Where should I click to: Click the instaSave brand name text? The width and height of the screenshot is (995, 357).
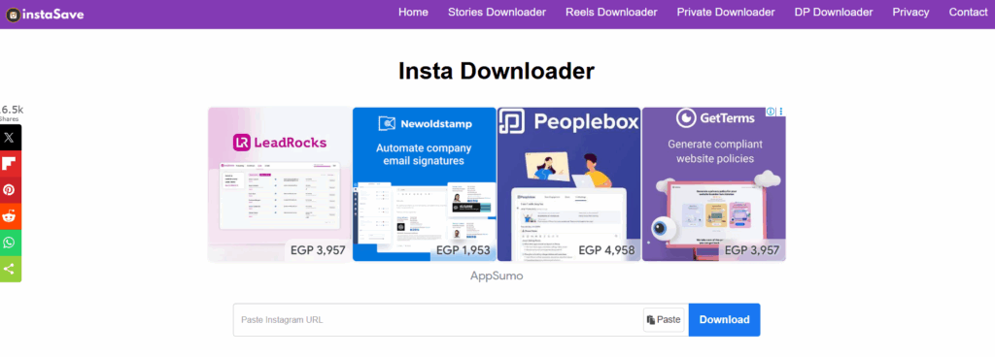[54, 14]
